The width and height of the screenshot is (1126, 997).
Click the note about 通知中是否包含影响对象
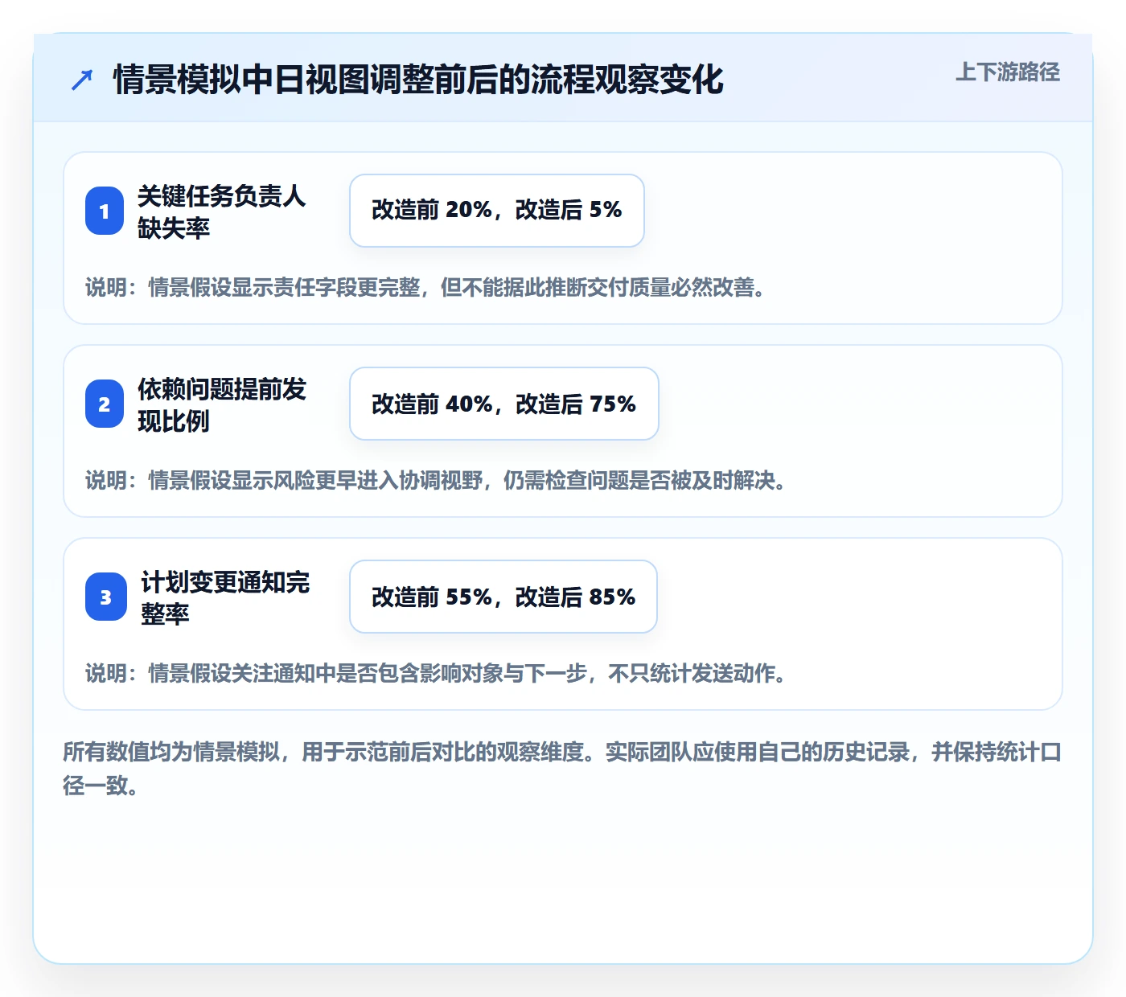[437, 673]
